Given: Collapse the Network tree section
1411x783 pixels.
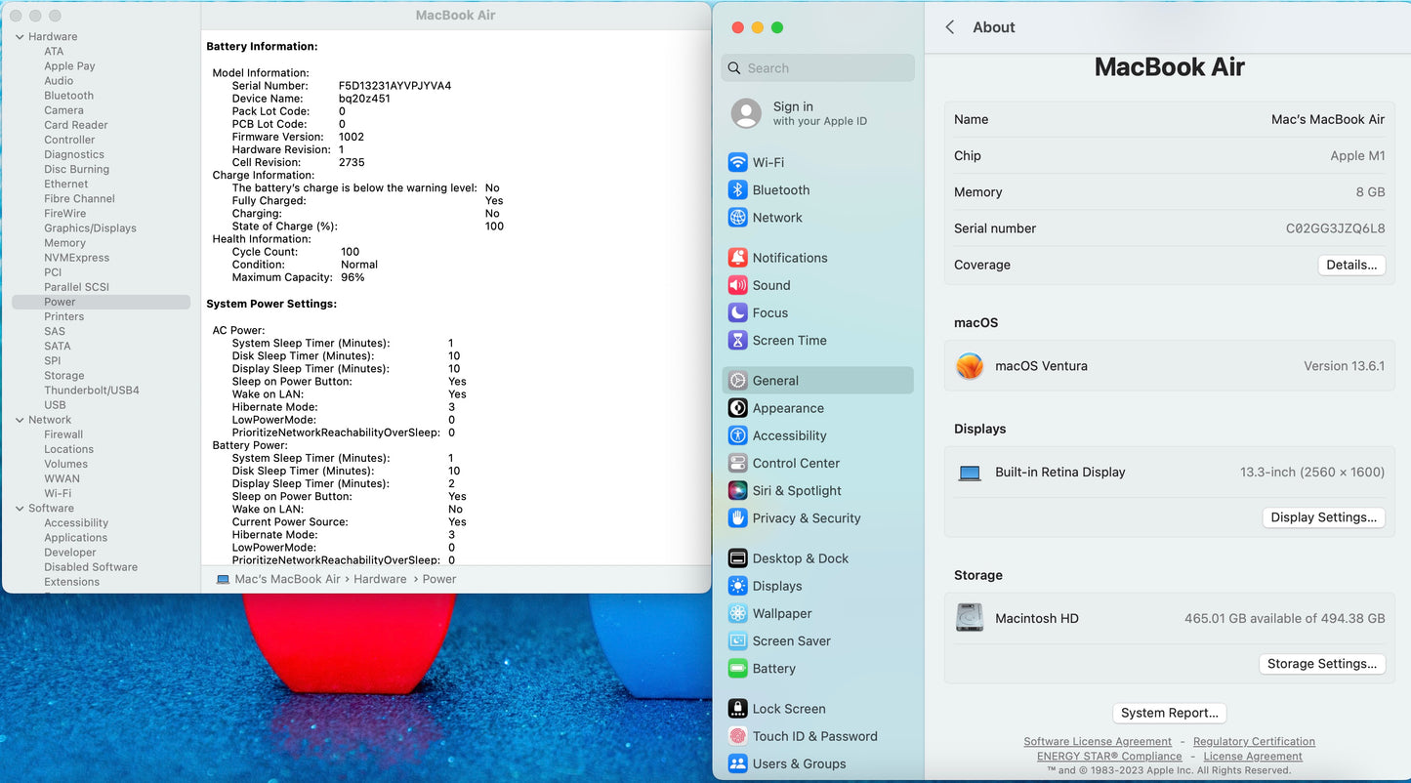Looking at the screenshot, I should 20,420.
